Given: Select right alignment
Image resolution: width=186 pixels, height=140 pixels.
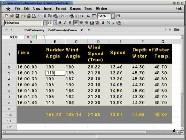Looking at the screenshot, I should coord(86,23).
